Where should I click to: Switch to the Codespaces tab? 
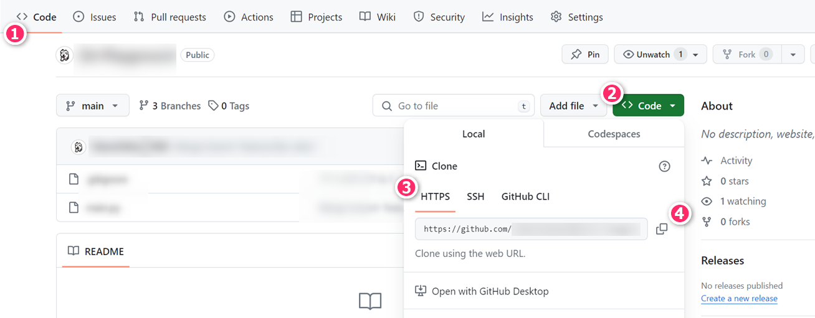tap(614, 134)
